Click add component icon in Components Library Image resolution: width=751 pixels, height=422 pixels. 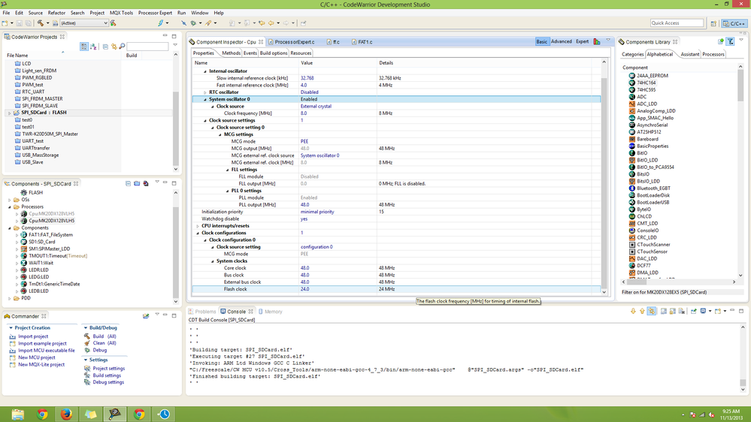tap(721, 41)
